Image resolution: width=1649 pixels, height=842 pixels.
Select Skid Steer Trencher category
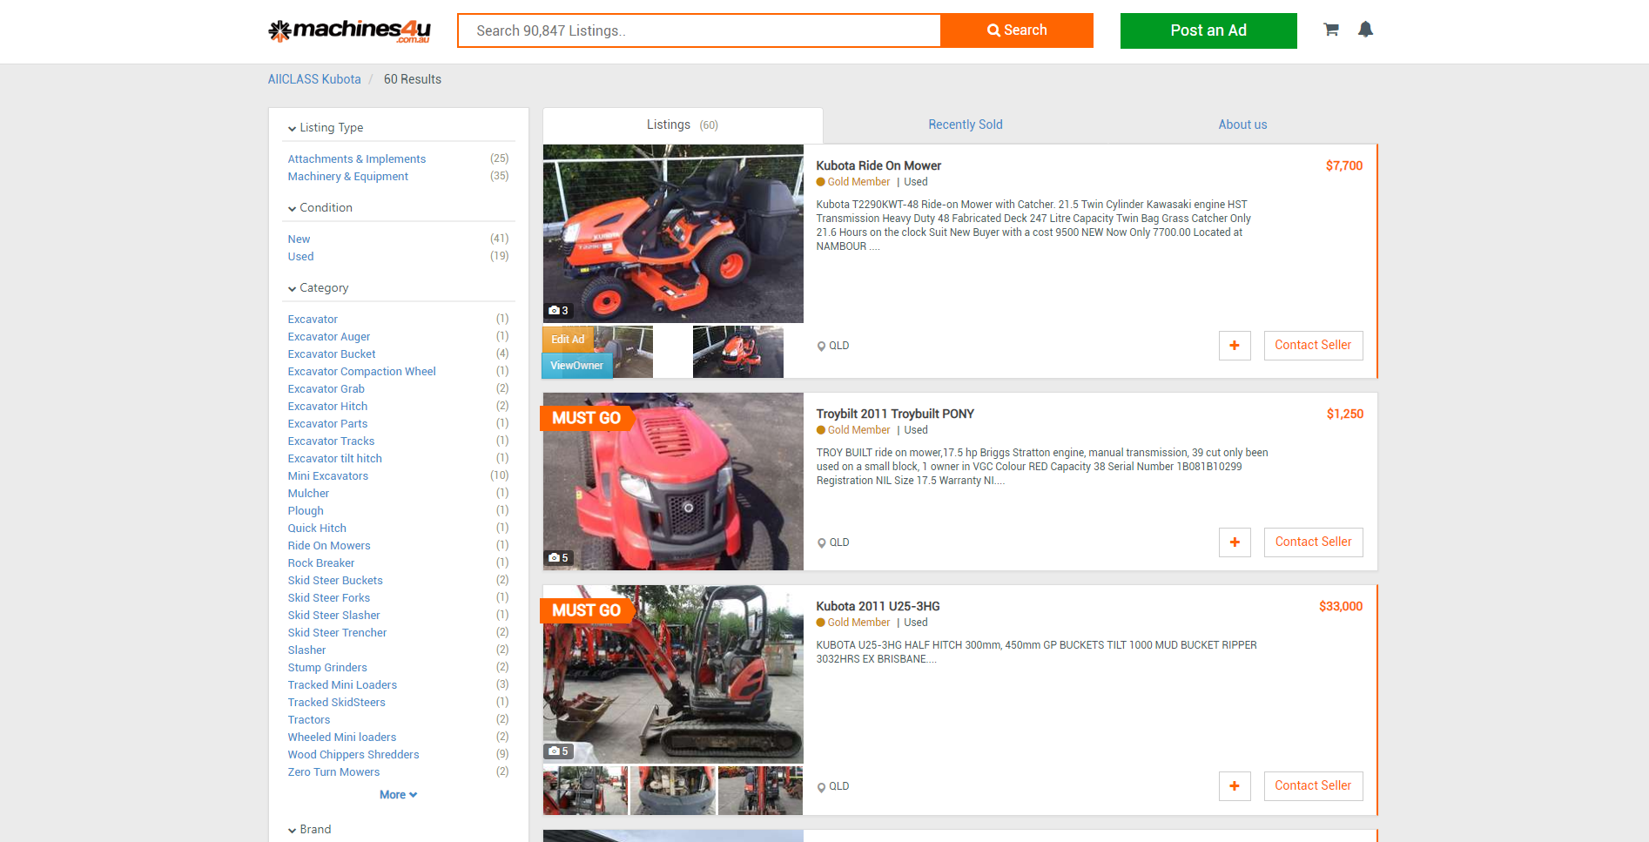pyautogui.click(x=337, y=633)
